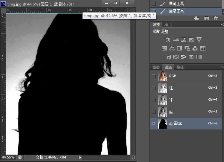Click the 44.56% zoom field

[8, 157]
